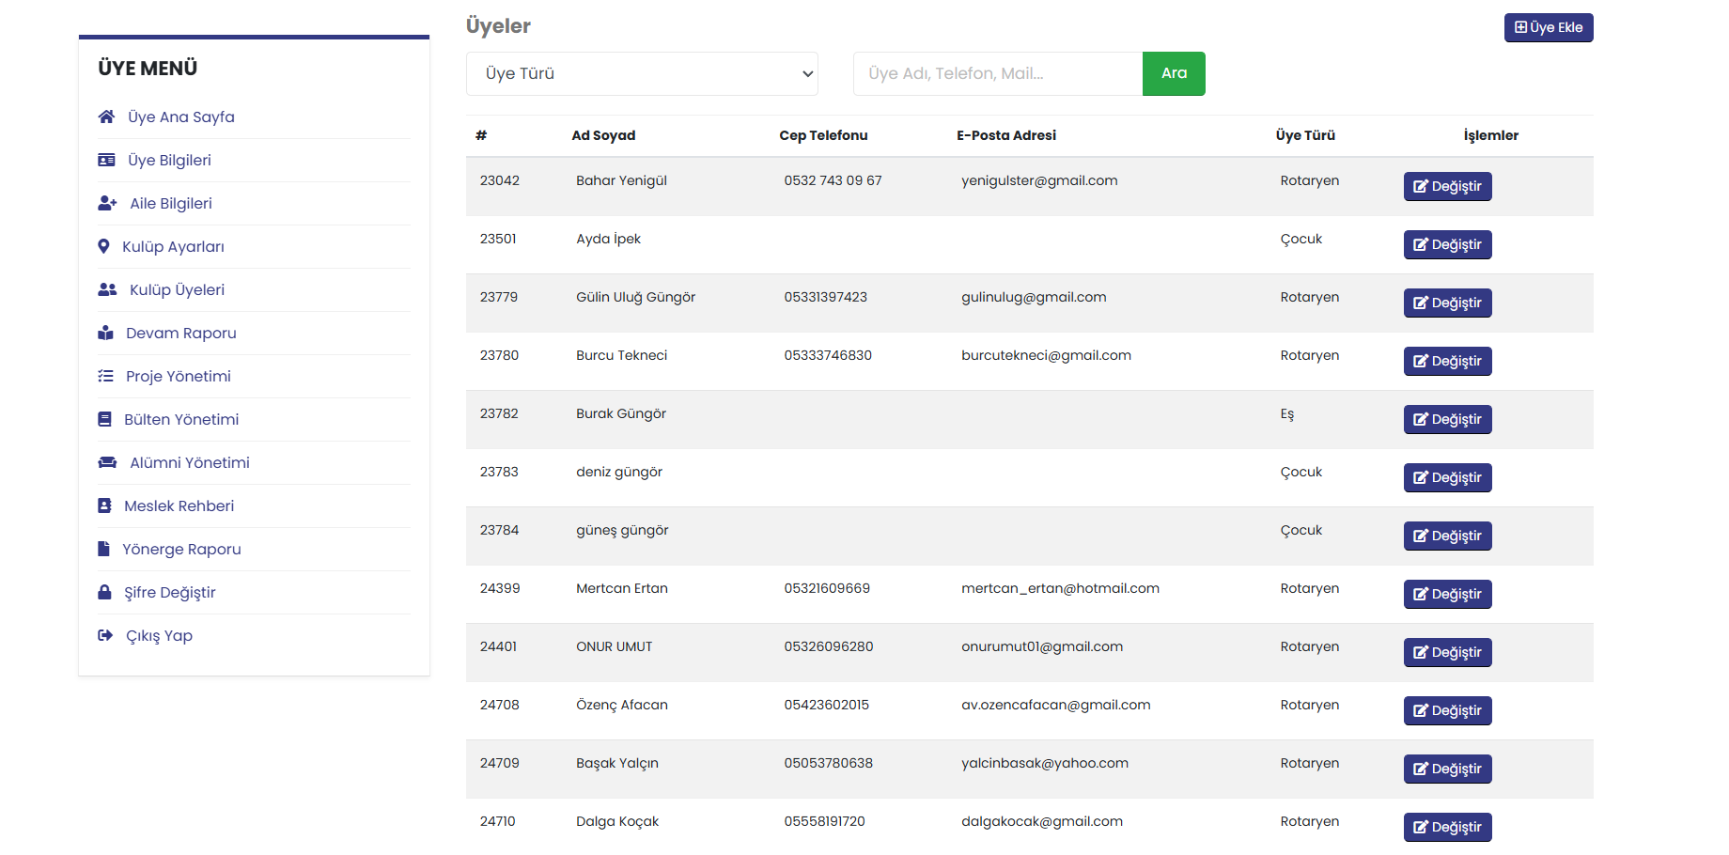The height and width of the screenshot is (855, 1729).
Task: Click the task list icon for Proje Yönetimi
Action: pos(105,376)
